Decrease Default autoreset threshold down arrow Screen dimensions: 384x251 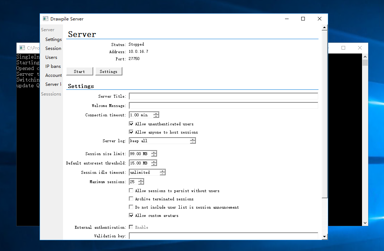[x=154, y=164]
